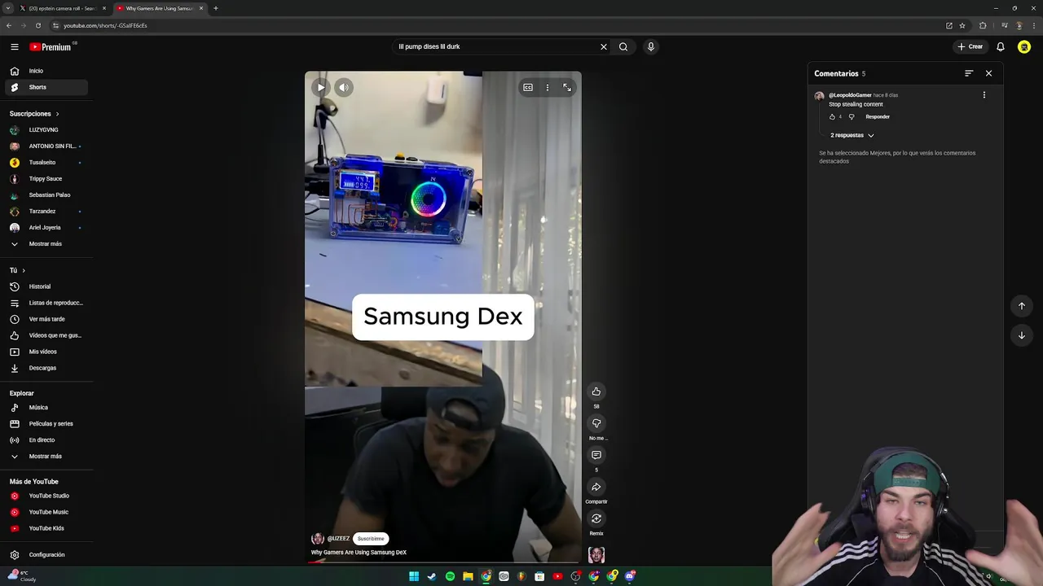The height and width of the screenshot is (586, 1043).
Task: Mute the Short's volume
Action: click(344, 87)
